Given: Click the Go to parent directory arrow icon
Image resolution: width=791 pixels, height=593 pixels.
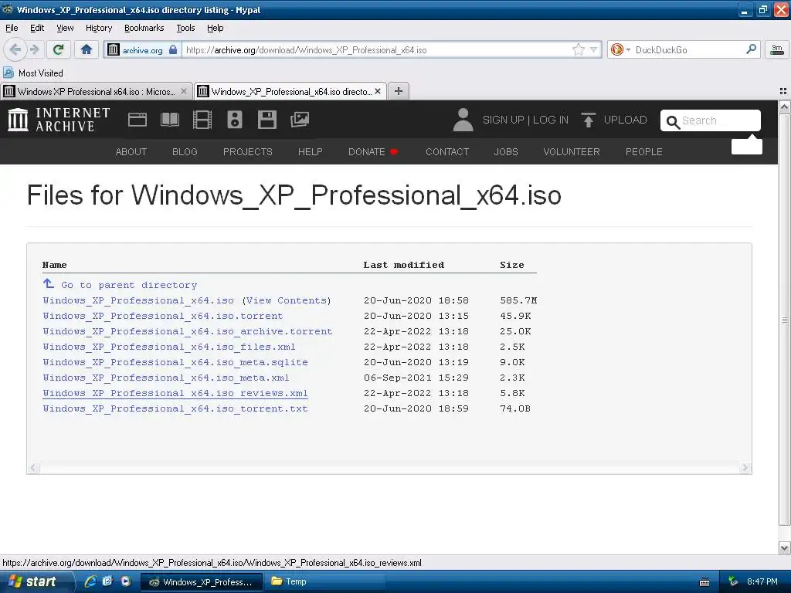Looking at the screenshot, I should [x=49, y=284].
